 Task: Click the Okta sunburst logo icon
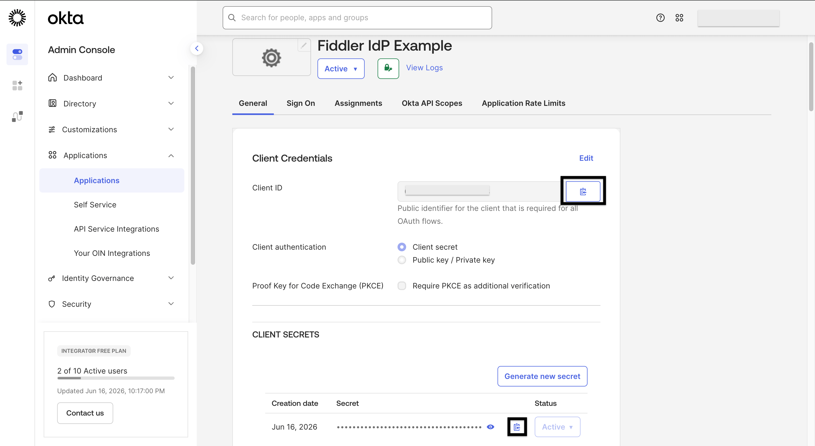click(17, 18)
